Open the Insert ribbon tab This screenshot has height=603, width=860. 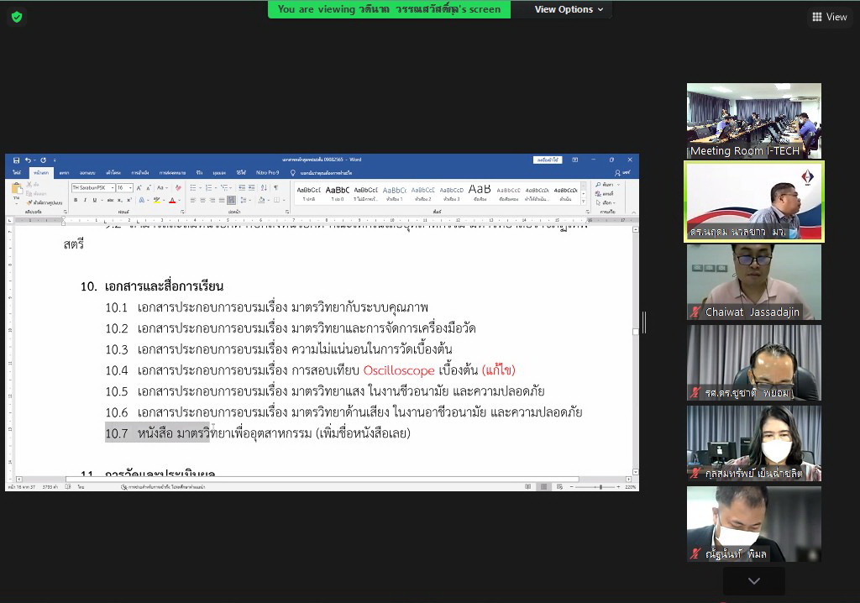point(64,173)
